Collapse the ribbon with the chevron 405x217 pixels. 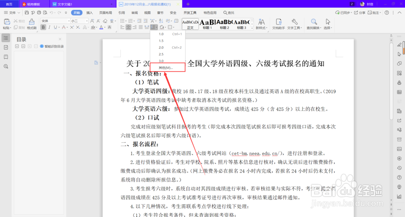pyautogui.click(x=399, y=13)
